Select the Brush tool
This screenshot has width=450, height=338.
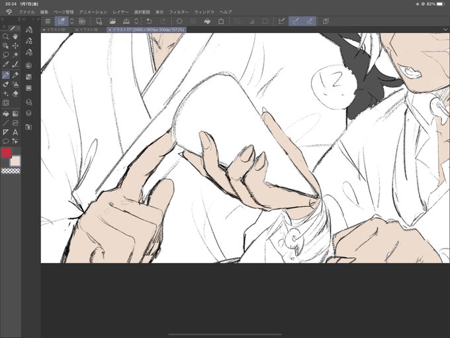click(x=15, y=75)
